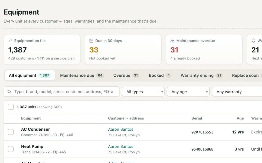Screen dimensions: 262x163
Task: Click serial number 9540C16868
Action: pyautogui.click(x=202, y=149)
